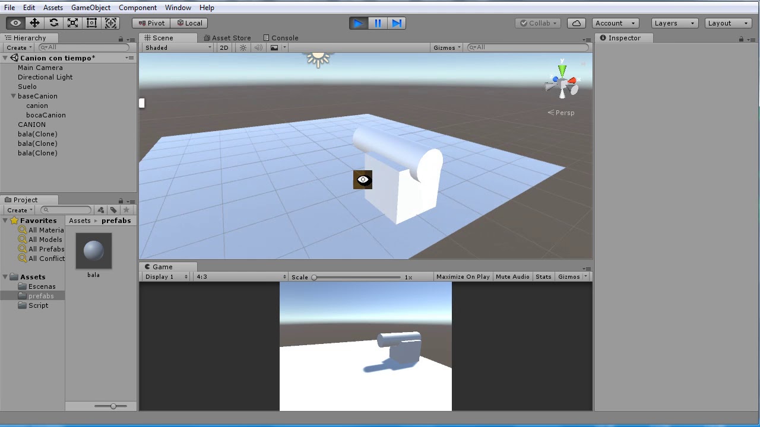Select the Rect transform tool
Image resolution: width=760 pixels, height=427 pixels.
(92, 23)
